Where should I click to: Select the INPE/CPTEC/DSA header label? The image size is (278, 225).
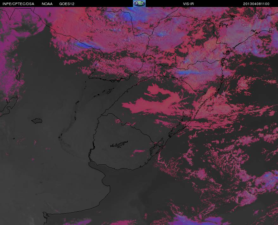click(x=18, y=4)
